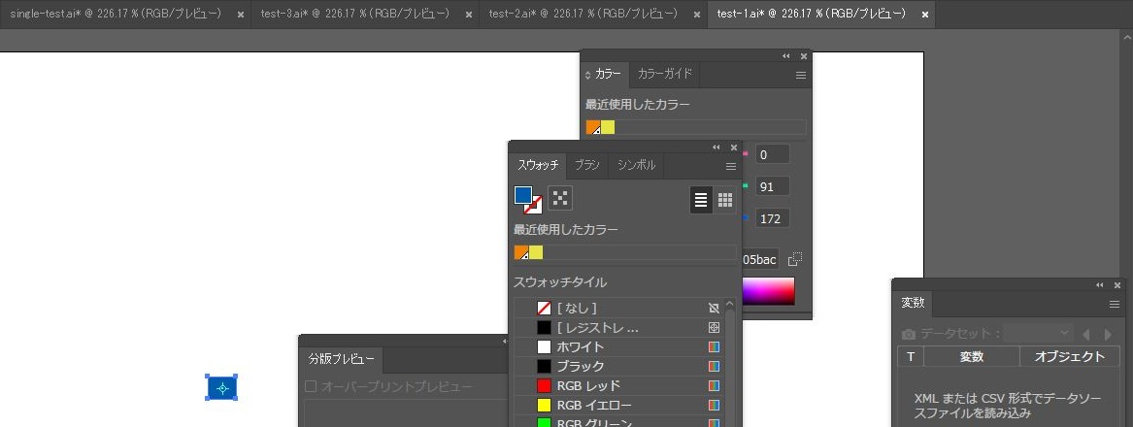
Task: Select the スウォッチ tab
Action: tap(538, 165)
